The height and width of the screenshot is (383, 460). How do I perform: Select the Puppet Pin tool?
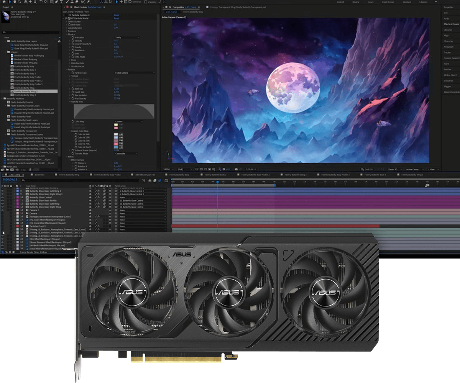tap(88, 2)
